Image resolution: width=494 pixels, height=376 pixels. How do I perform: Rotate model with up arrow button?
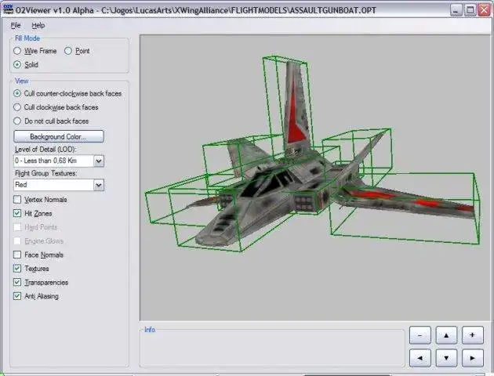click(446, 335)
